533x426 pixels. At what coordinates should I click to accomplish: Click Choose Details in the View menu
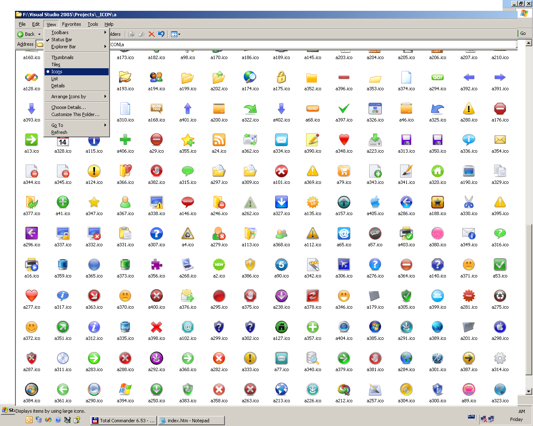coord(77,107)
